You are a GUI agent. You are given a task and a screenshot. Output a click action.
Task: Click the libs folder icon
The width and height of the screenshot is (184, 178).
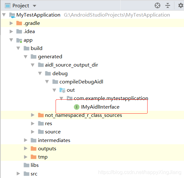27,165
